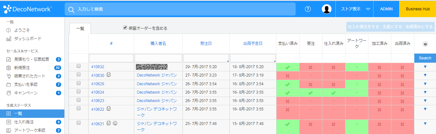Open order number 410632 link
This screenshot has width=436, height=134.
98,67
